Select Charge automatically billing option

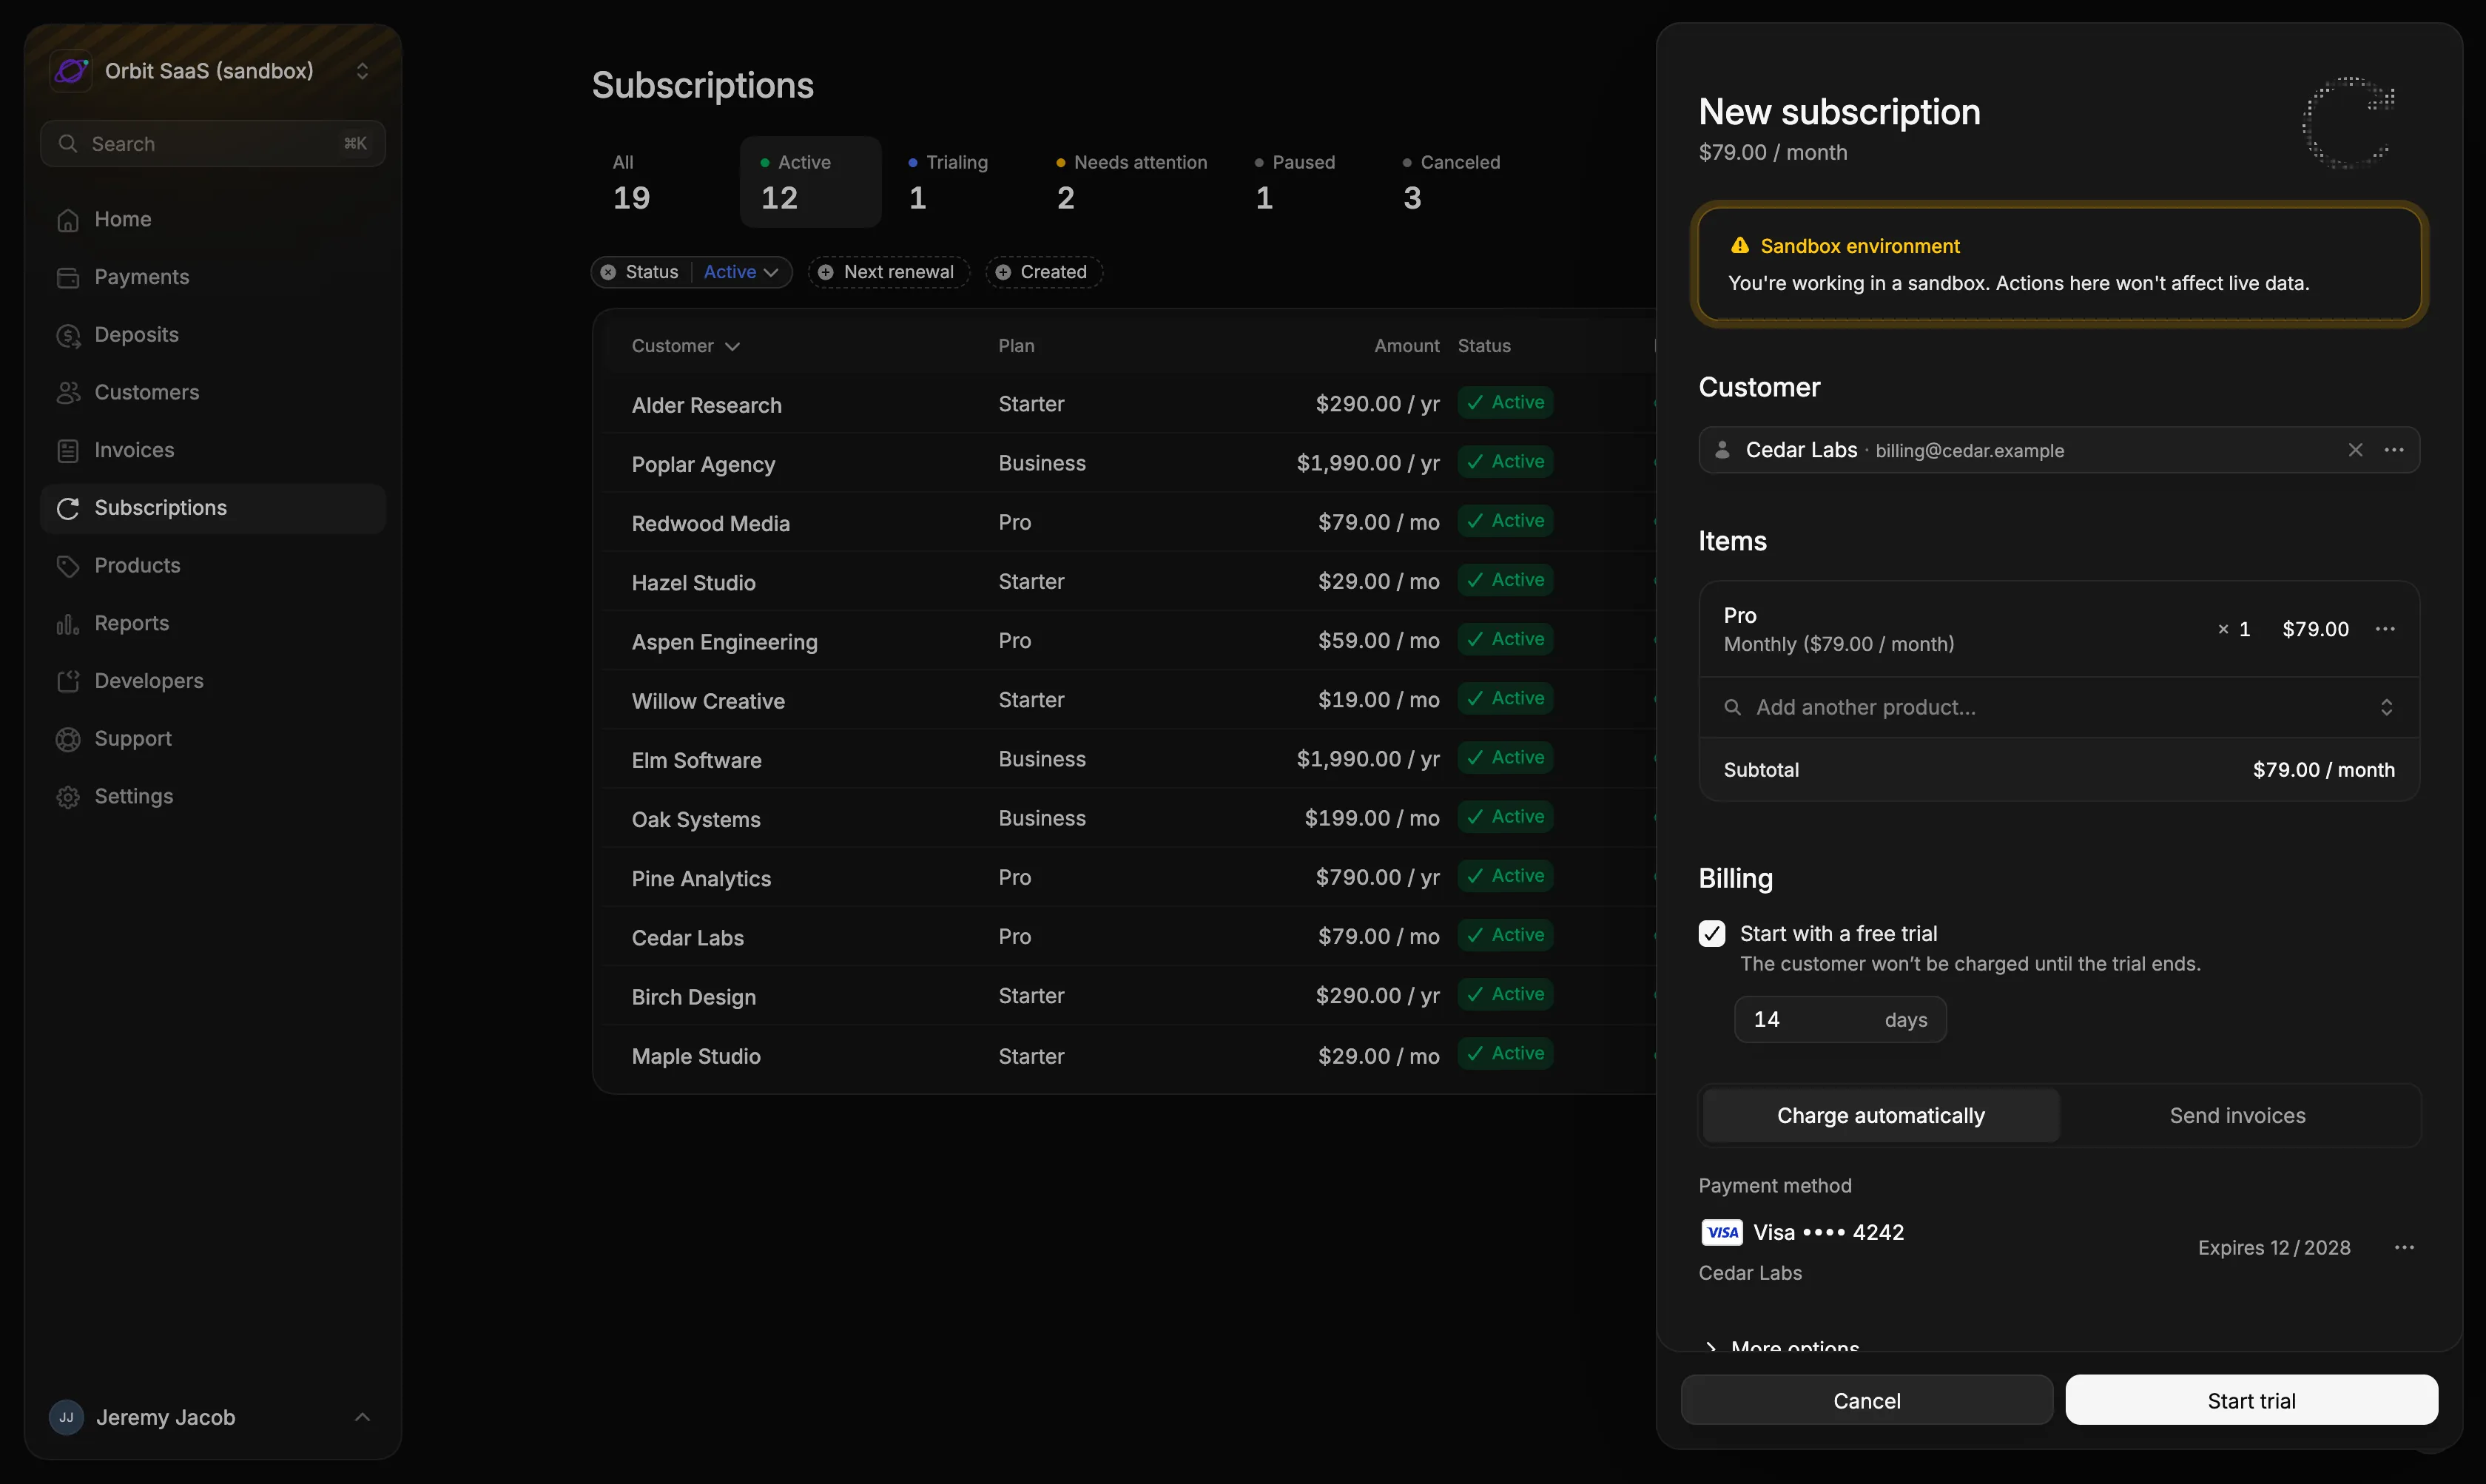(x=1881, y=1115)
